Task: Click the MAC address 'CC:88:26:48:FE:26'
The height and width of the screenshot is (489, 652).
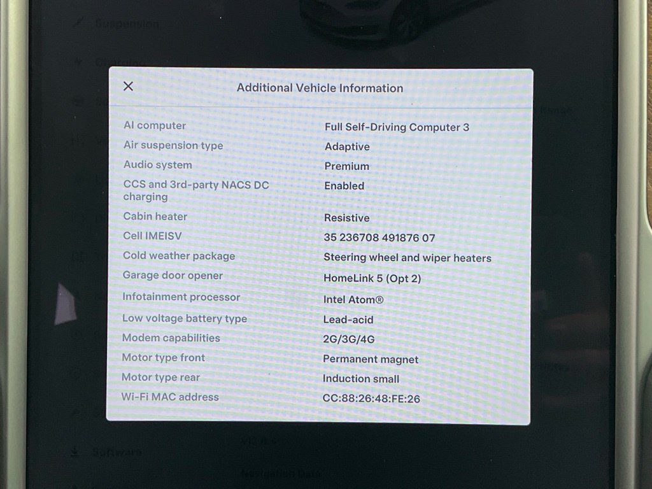Action: [x=371, y=399]
